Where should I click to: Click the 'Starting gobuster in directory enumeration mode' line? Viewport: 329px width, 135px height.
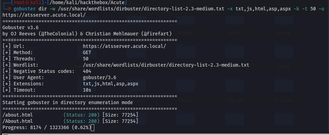[x=68, y=102]
